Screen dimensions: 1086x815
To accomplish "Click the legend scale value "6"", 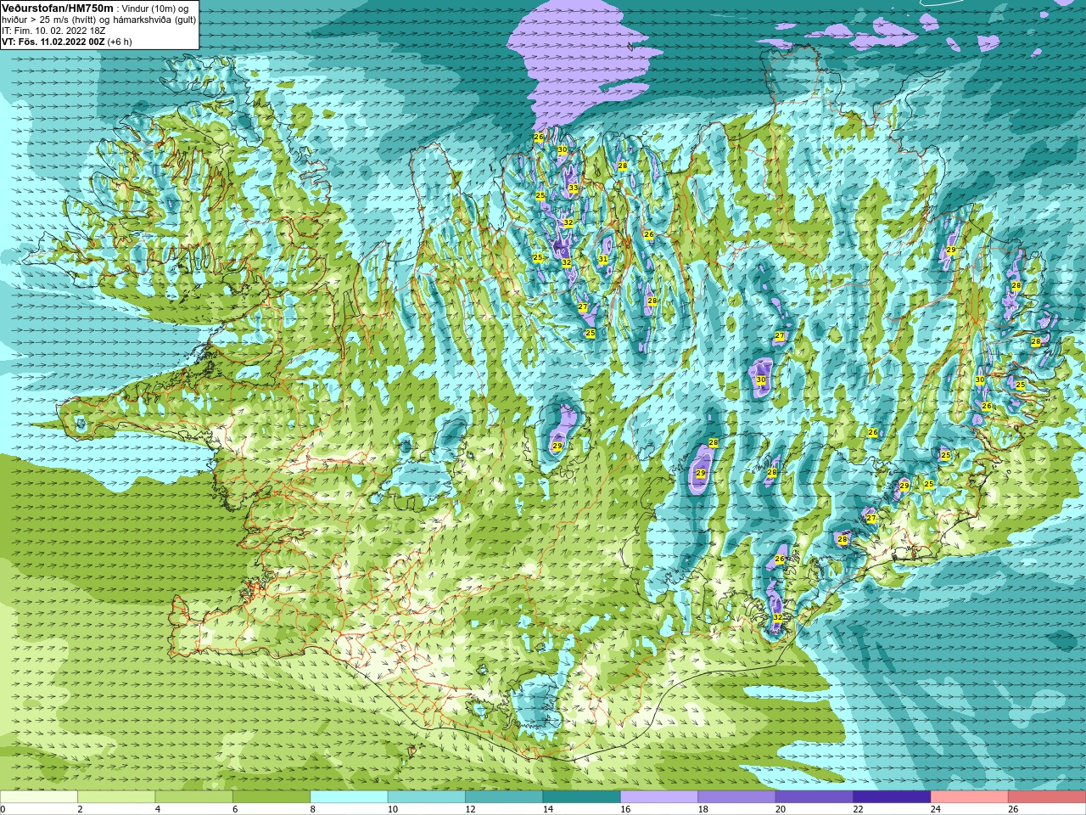I will (x=235, y=809).
